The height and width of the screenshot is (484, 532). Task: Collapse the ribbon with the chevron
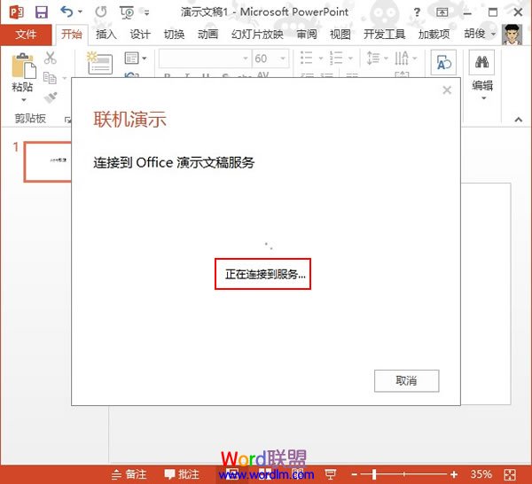pyautogui.click(x=519, y=120)
